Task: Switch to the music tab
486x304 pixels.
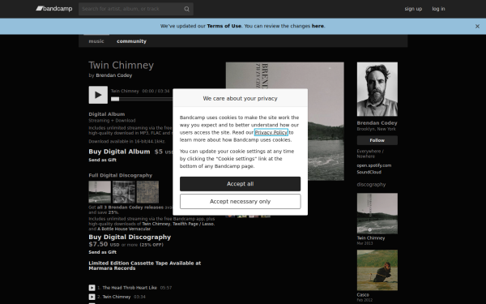Action: [96, 41]
